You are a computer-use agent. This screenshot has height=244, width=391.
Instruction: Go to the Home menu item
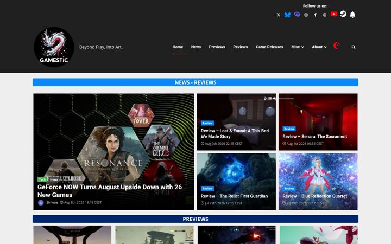[178, 47]
